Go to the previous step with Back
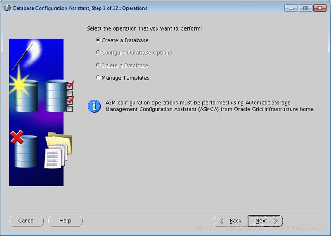 coord(231,221)
